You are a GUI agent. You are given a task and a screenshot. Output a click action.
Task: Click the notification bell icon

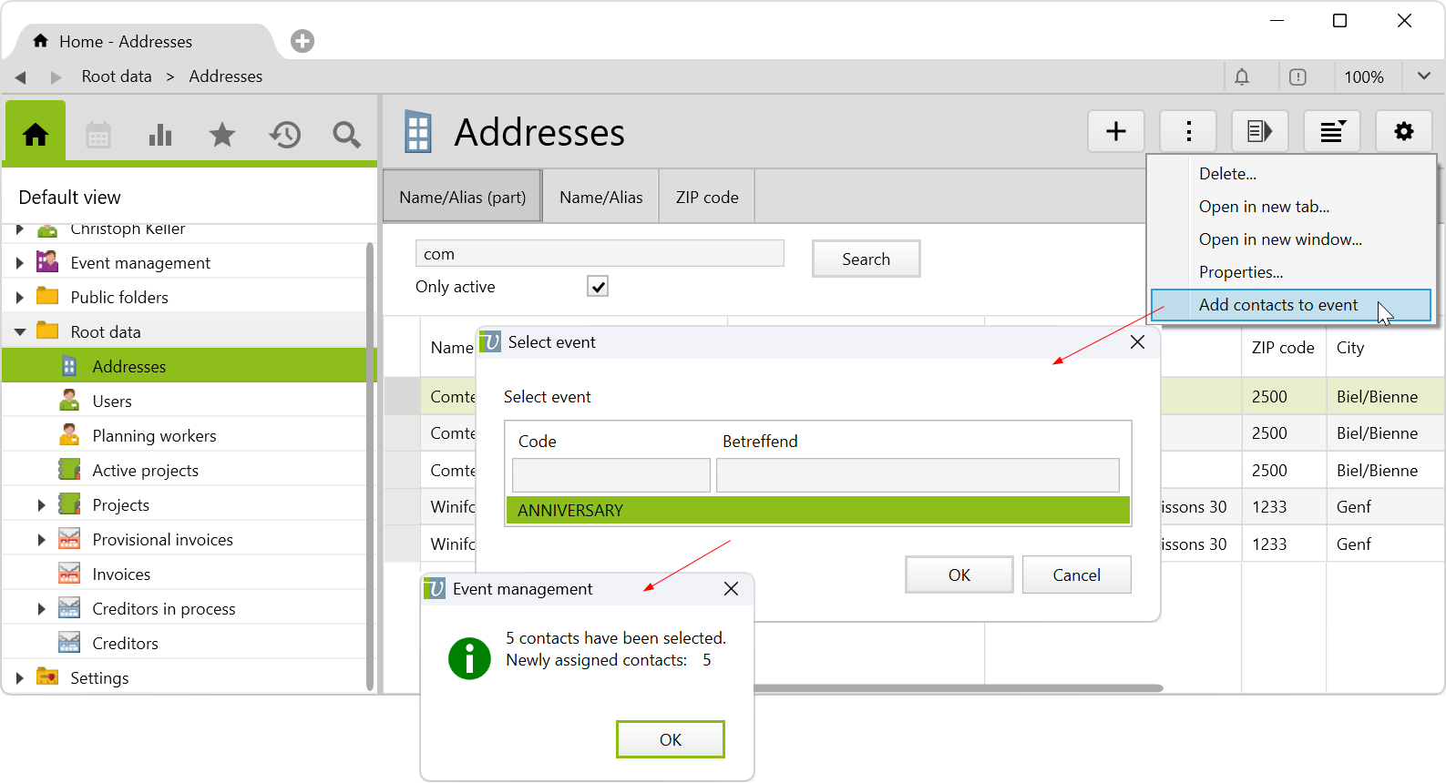1242,77
